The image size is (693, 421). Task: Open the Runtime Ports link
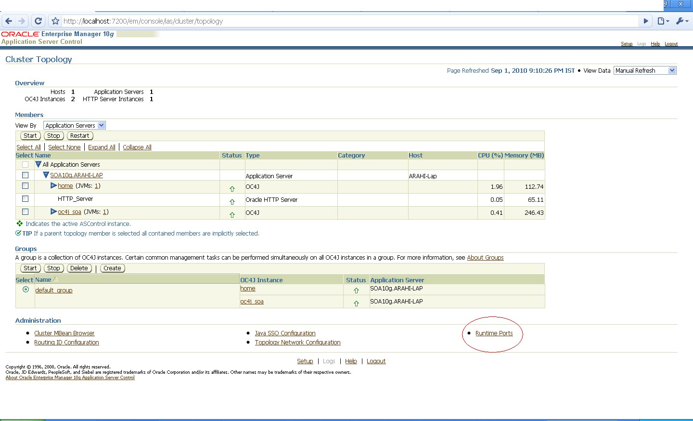(494, 333)
